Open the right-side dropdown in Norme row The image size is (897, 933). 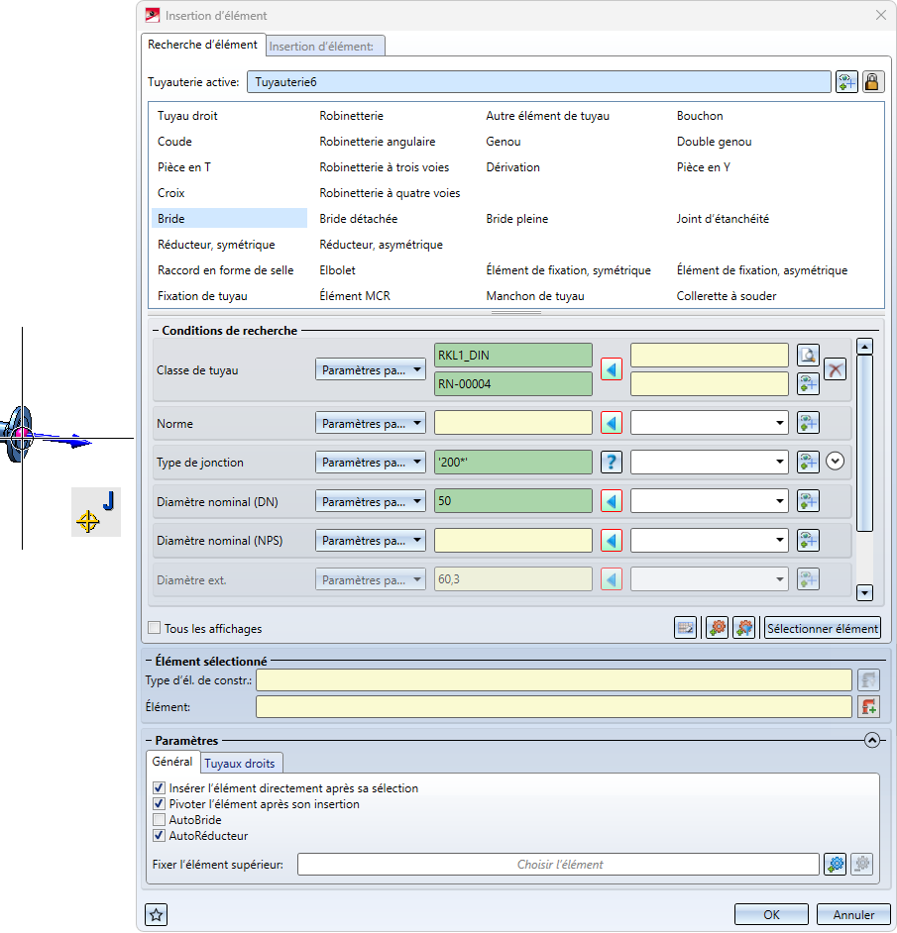[710, 424]
